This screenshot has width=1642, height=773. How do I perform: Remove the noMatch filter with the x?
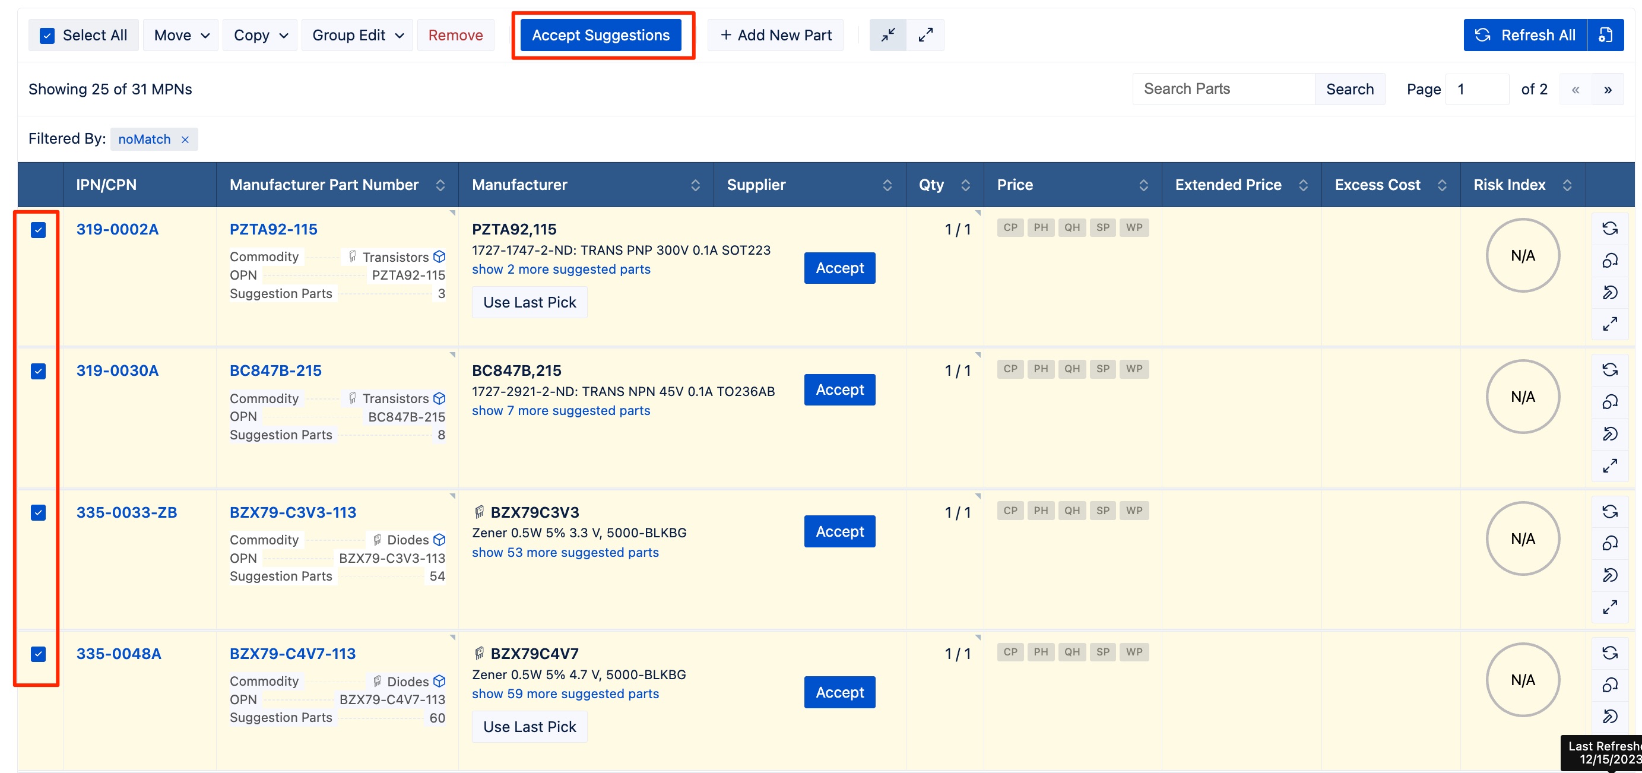[x=185, y=140]
